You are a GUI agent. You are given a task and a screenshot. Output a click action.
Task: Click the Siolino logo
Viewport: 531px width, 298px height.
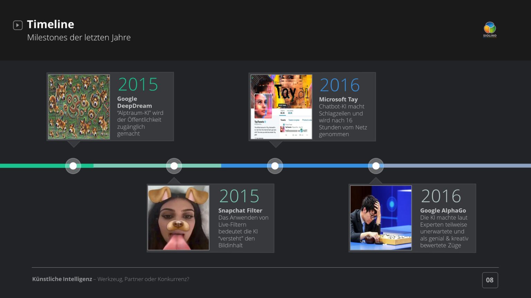490,29
